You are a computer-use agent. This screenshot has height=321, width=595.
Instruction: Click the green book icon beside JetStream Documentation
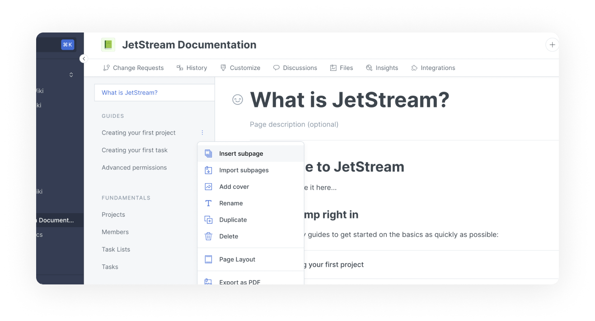(x=108, y=45)
